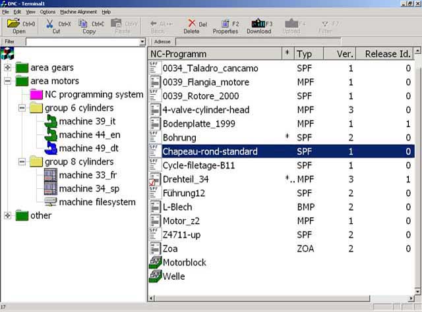This screenshot has width=422, height=312.
Task: Expand the other tree node
Action: [x=7, y=215]
